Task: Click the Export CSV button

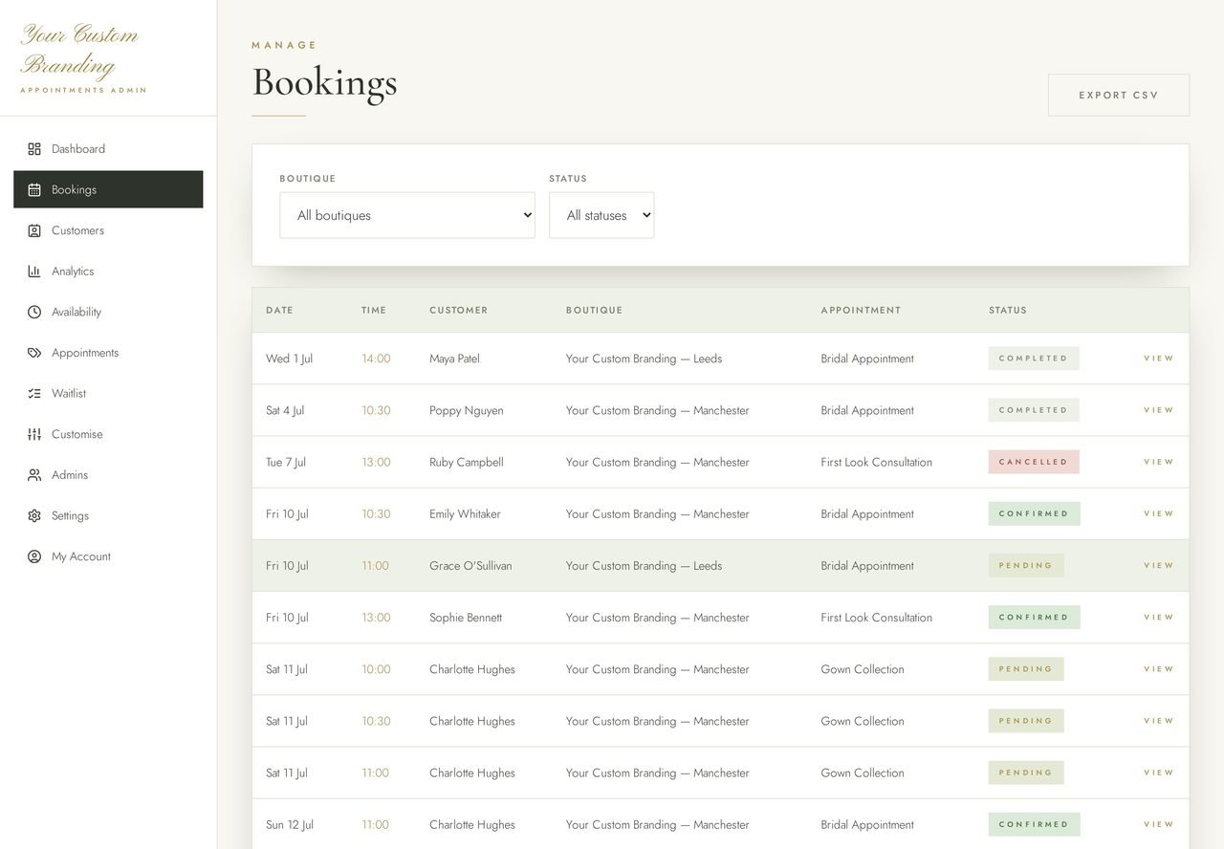Action: tap(1119, 96)
